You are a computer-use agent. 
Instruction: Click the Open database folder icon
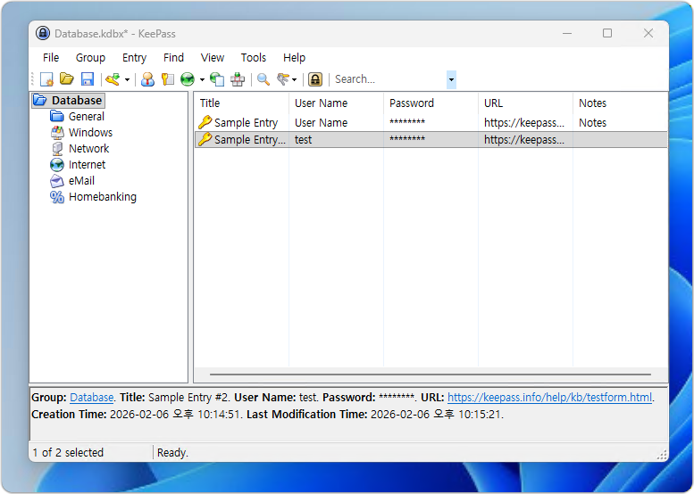(67, 79)
